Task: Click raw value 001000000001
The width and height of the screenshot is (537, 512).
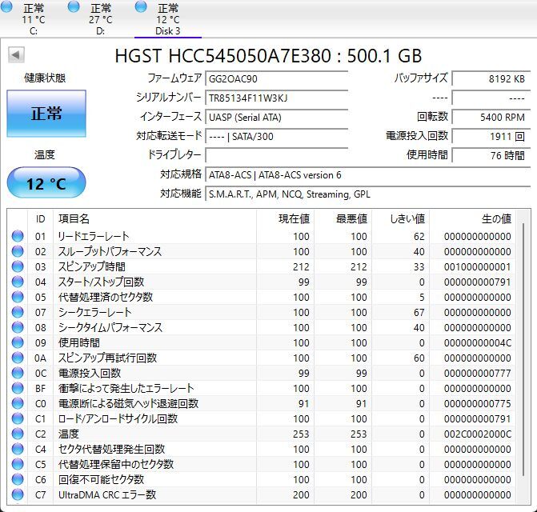Action: point(478,266)
